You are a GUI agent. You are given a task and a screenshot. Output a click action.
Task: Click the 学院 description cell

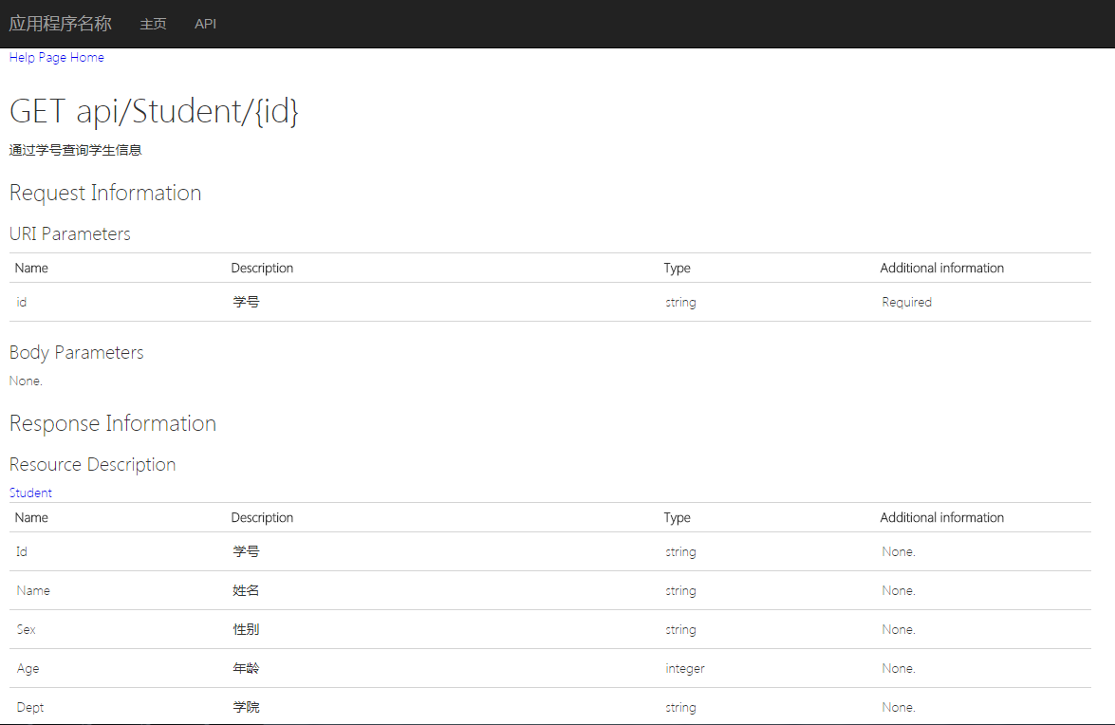click(x=246, y=707)
